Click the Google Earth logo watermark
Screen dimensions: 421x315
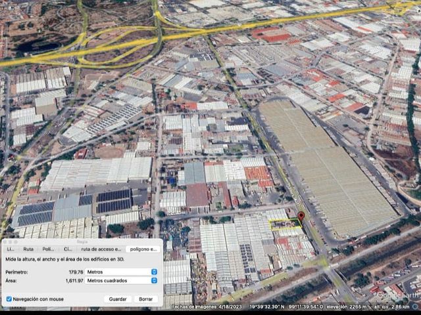tap(398, 295)
